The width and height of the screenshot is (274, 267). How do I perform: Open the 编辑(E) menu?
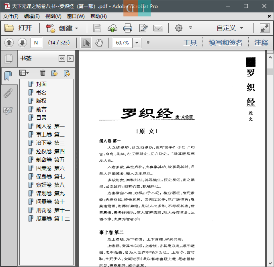[32, 16]
